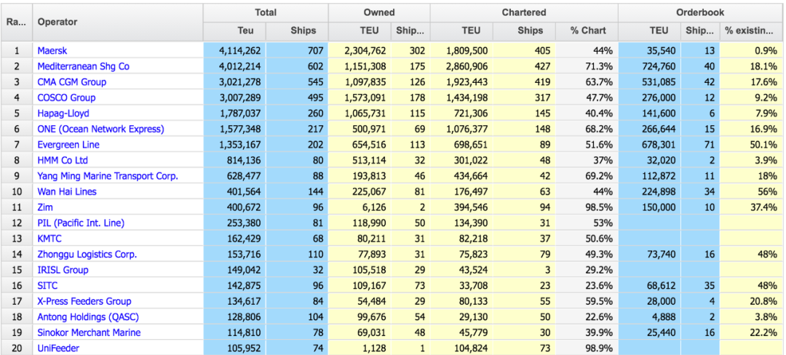Viewport: 786px width, 355px height.
Task: Select Maersk total TEU cell 4,114,262
Action: click(235, 51)
